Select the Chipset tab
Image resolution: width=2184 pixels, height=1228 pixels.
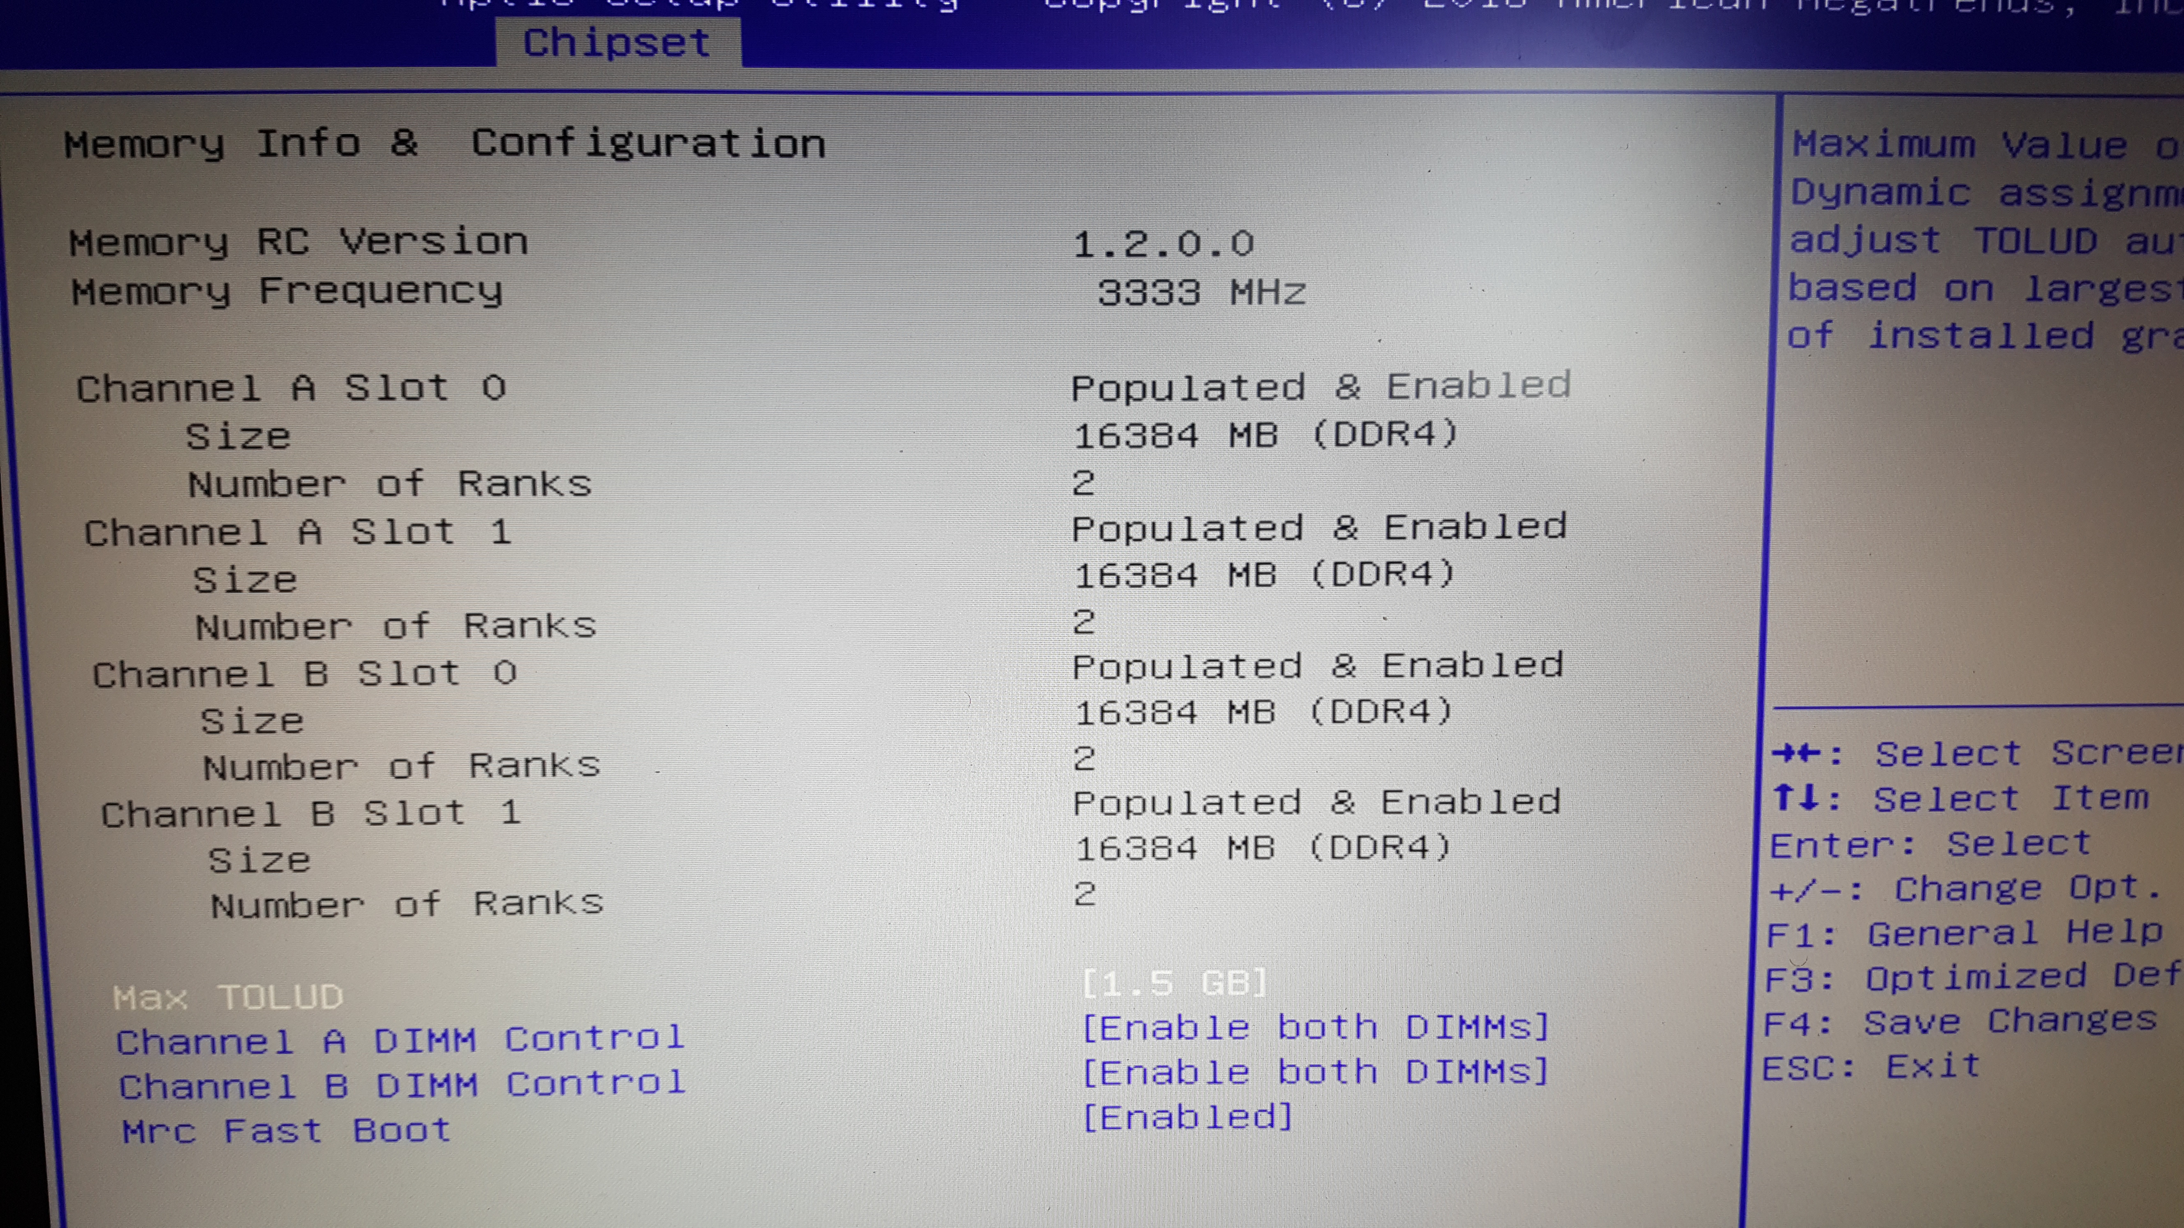click(616, 43)
